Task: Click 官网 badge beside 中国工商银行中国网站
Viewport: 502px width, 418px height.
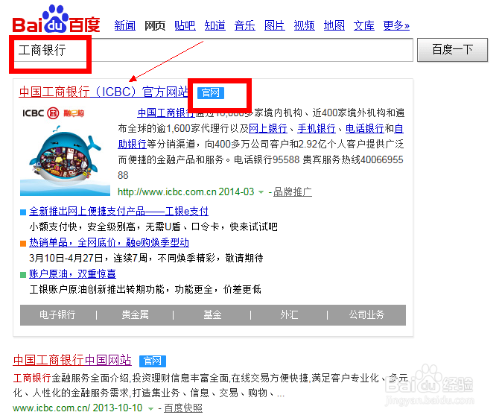Action: (x=153, y=361)
